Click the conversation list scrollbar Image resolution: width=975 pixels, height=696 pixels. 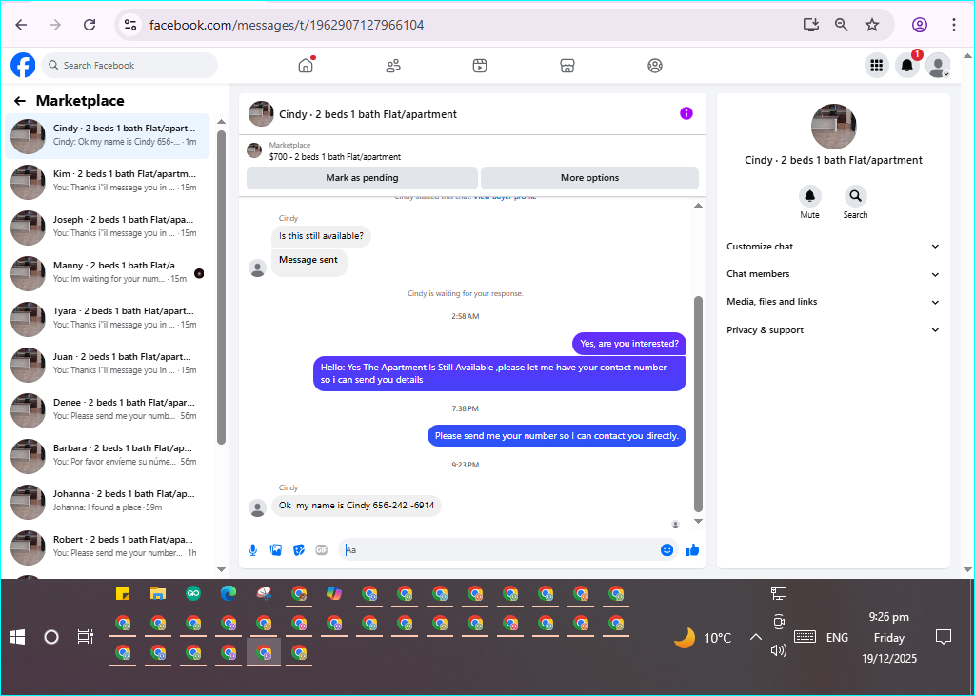(x=221, y=288)
